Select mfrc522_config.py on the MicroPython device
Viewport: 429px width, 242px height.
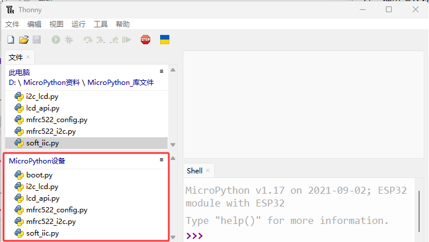(87, 210)
